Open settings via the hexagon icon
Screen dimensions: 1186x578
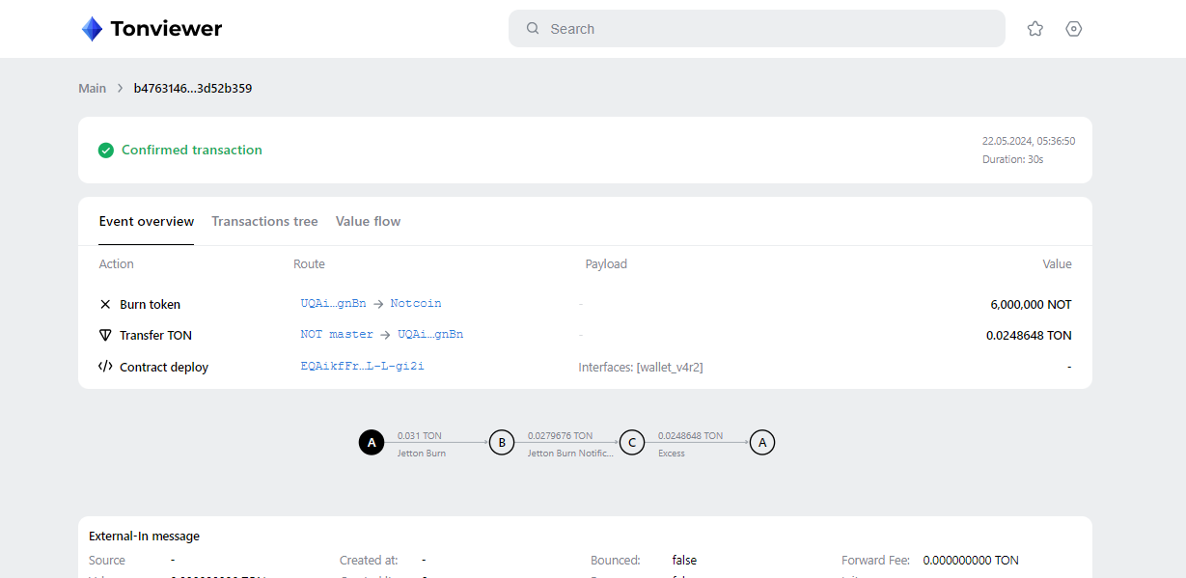pyautogui.click(x=1074, y=29)
